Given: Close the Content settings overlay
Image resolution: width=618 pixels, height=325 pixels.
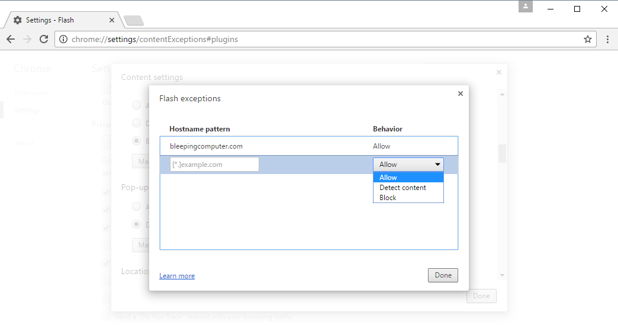Looking at the screenshot, I should (x=499, y=72).
